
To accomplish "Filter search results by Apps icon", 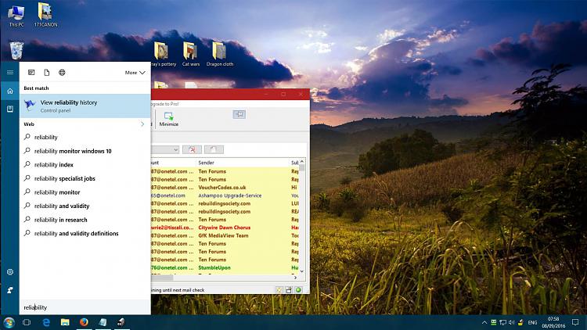I will pyautogui.click(x=31, y=73).
